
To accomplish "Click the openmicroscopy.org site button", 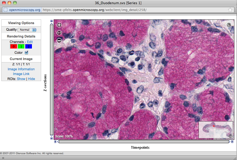I will [22, 10].
